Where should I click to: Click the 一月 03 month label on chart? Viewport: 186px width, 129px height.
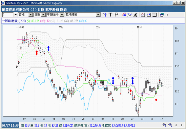coord(20,27)
